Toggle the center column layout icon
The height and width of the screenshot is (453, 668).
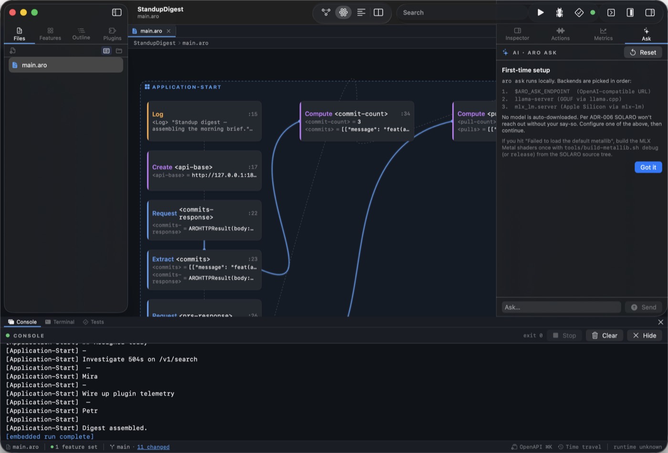[630, 12]
